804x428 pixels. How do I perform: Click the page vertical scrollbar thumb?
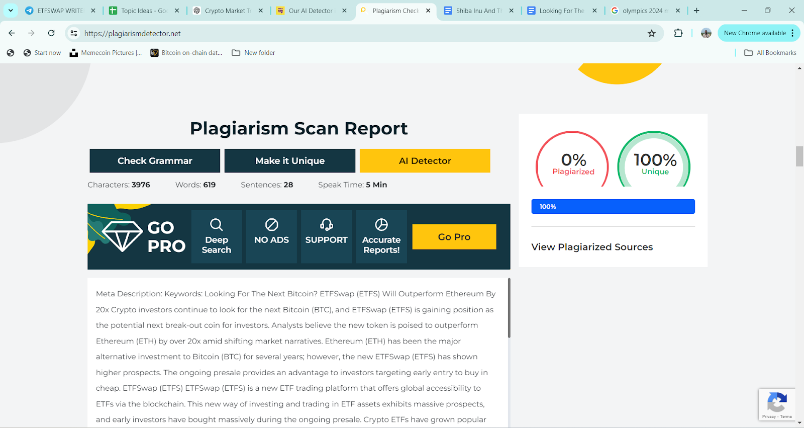click(799, 156)
